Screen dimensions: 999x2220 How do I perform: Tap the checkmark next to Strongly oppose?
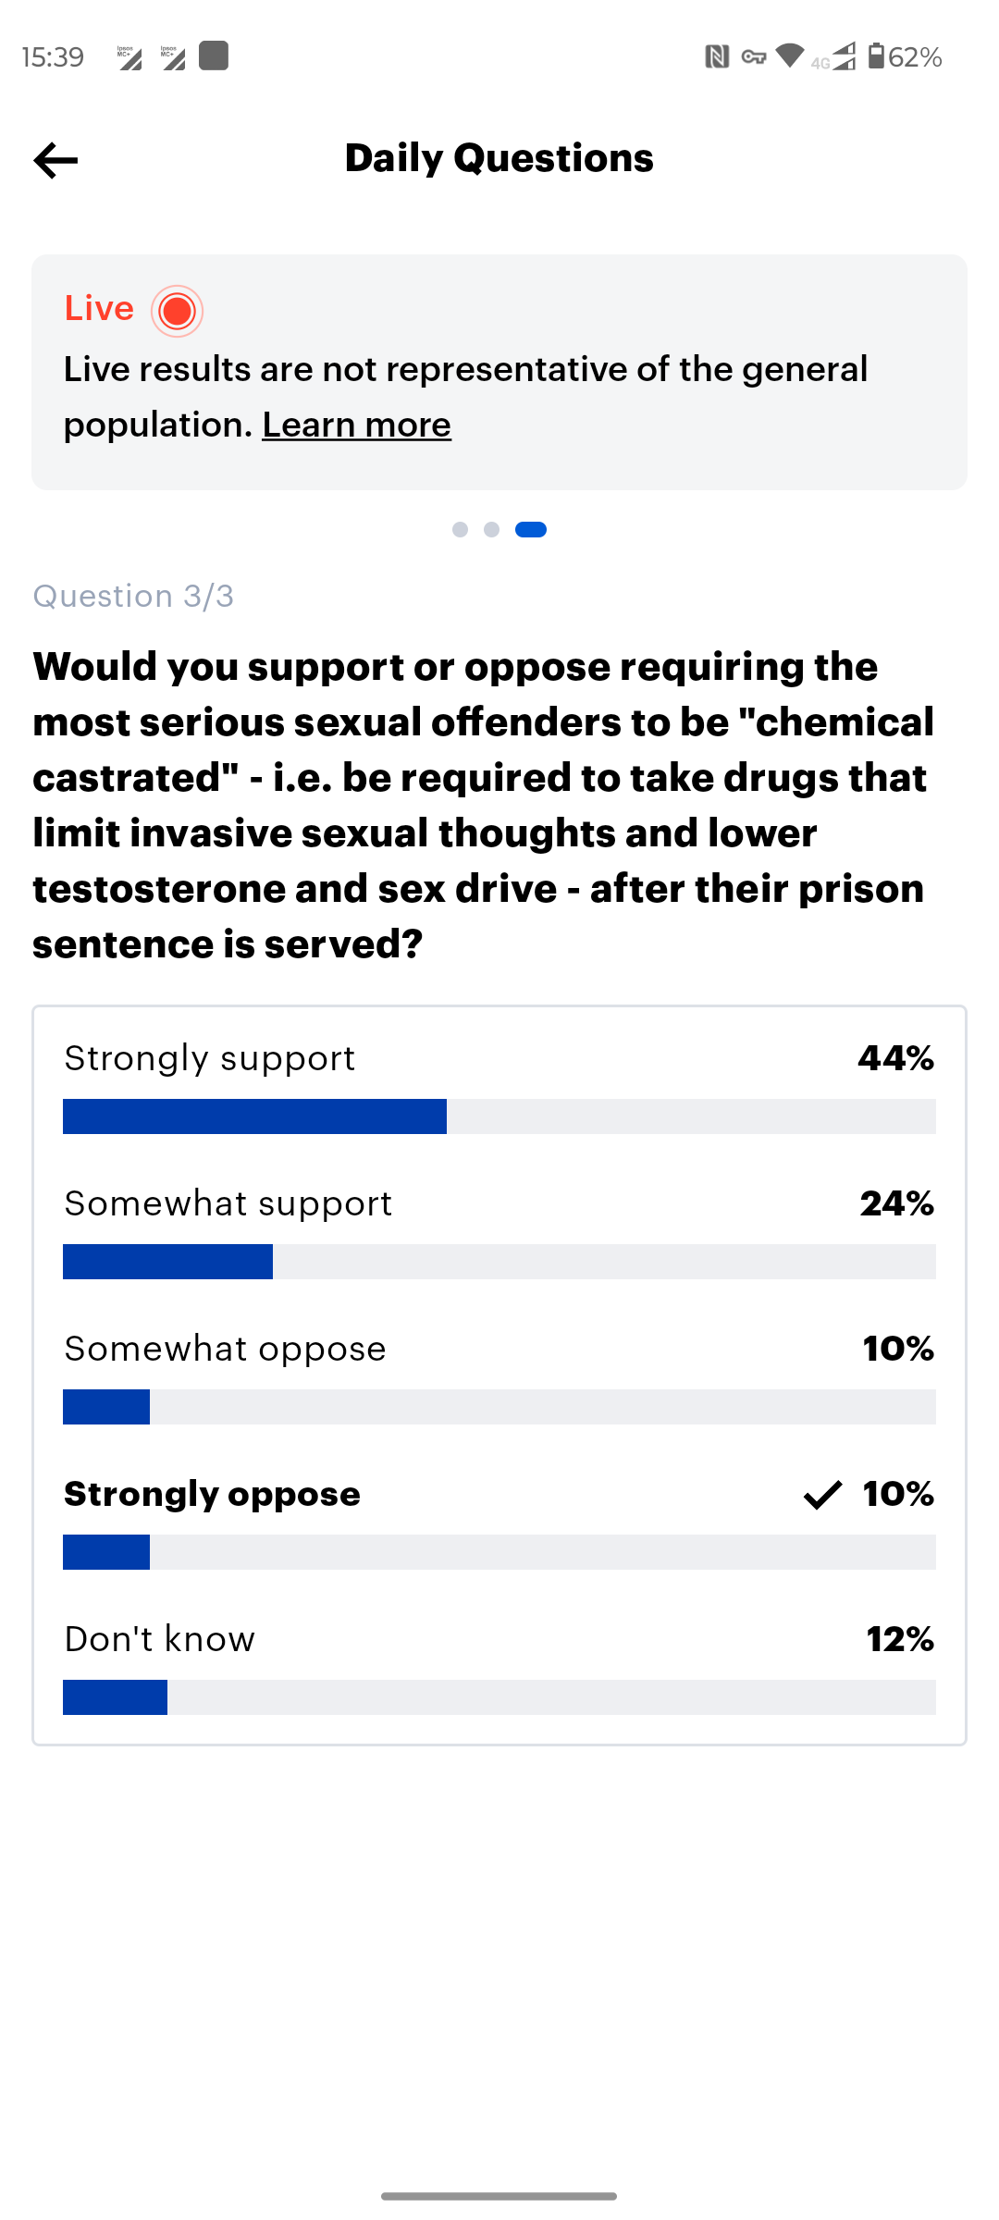[822, 1495]
